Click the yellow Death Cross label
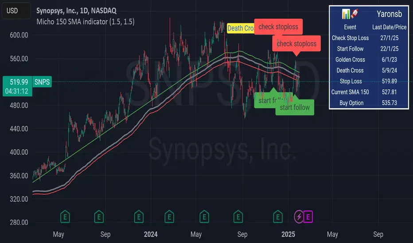 click(241, 28)
